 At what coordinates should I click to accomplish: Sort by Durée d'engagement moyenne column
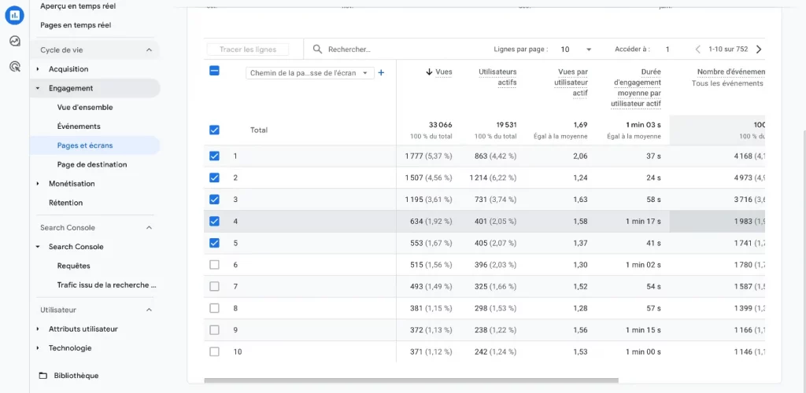pos(636,88)
